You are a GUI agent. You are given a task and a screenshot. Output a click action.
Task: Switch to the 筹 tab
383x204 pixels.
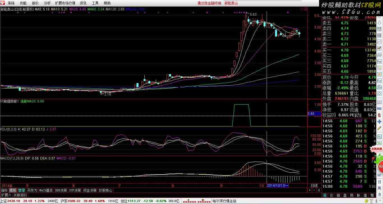pyautogui.click(x=372, y=195)
